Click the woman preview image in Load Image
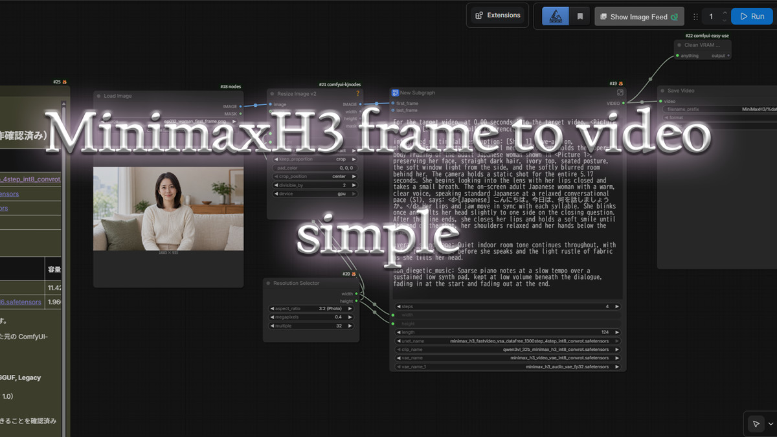This screenshot has height=437, width=777. [168, 208]
